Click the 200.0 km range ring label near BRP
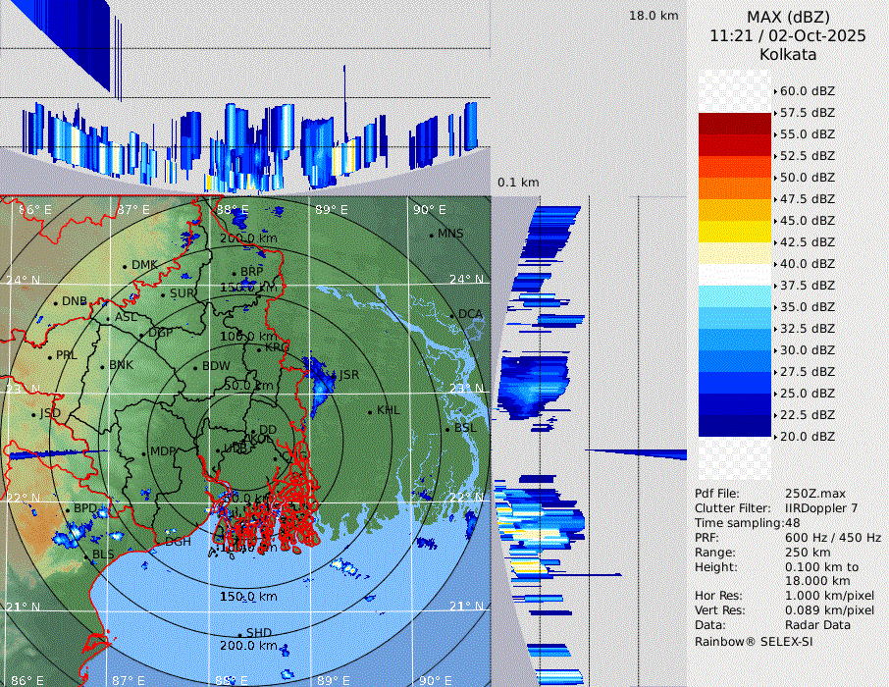The height and width of the screenshot is (687, 889). pos(247,238)
